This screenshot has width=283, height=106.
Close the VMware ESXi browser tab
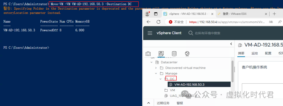pyautogui.click(x=266, y=14)
